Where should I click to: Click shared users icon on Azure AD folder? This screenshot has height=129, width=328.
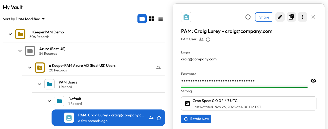(158, 68)
